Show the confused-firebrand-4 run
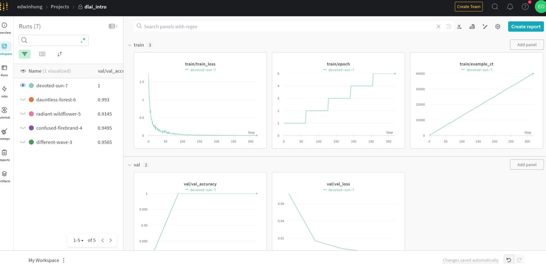This screenshot has height=264, width=546. pos(23,128)
